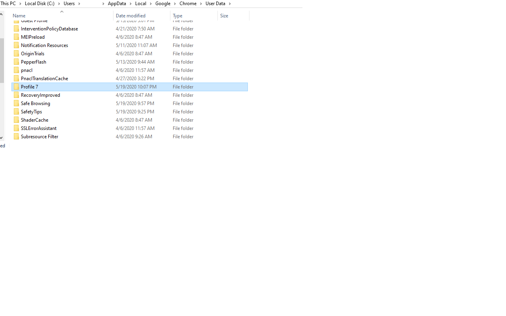Go to Google in the address path
The height and width of the screenshot is (316, 506).
point(162,4)
